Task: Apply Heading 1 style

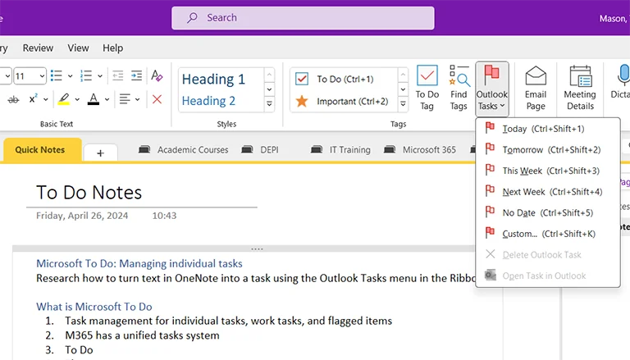Action: pyautogui.click(x=213, y=80)
